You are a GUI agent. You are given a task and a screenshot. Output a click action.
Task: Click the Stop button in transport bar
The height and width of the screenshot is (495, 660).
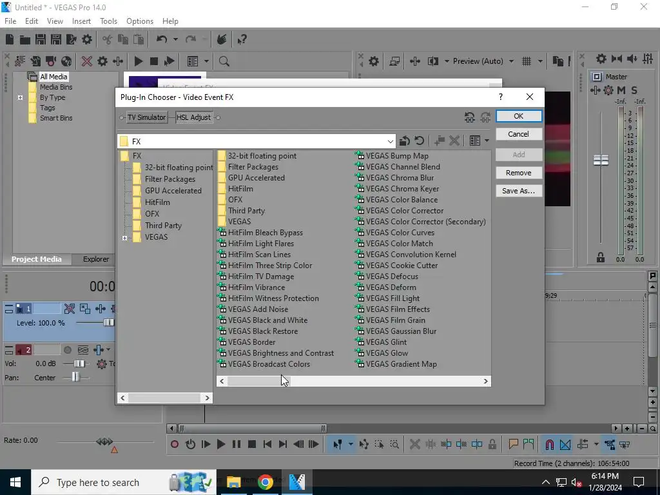tap(252, 445)
